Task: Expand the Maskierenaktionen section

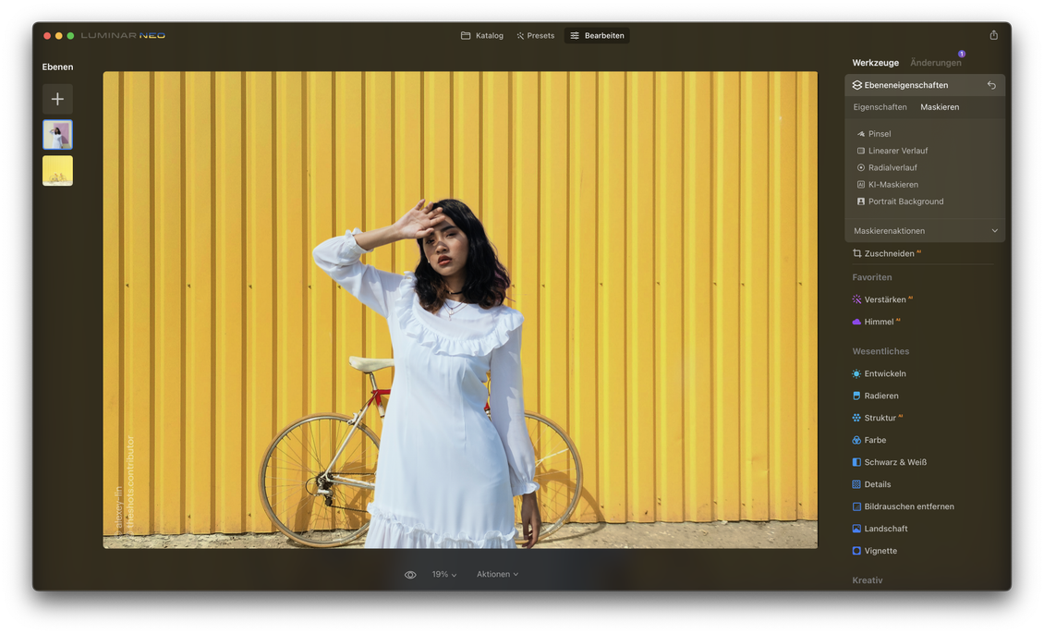Action: point(925,231)
